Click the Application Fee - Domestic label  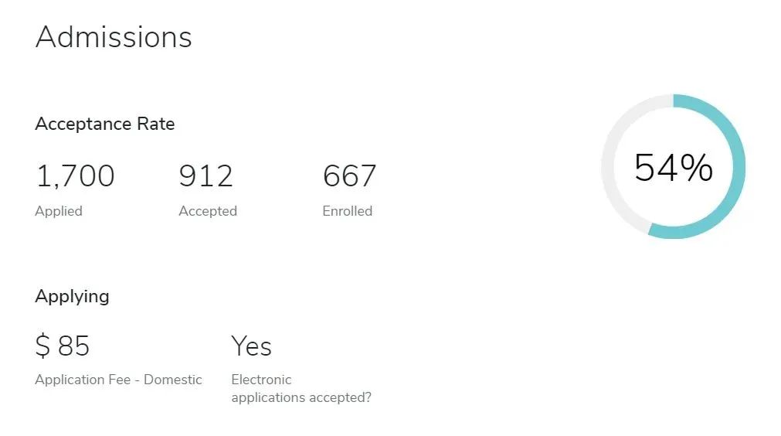coord(118,380)
